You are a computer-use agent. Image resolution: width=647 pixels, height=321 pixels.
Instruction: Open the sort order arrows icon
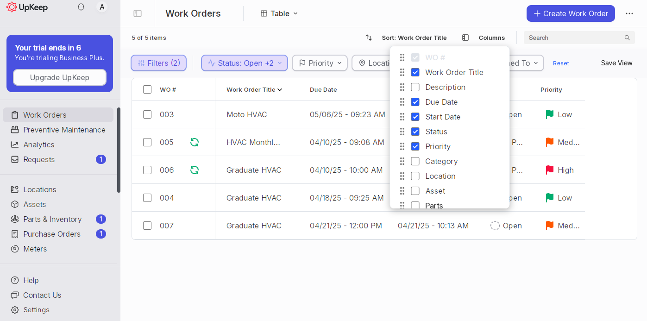368,38
